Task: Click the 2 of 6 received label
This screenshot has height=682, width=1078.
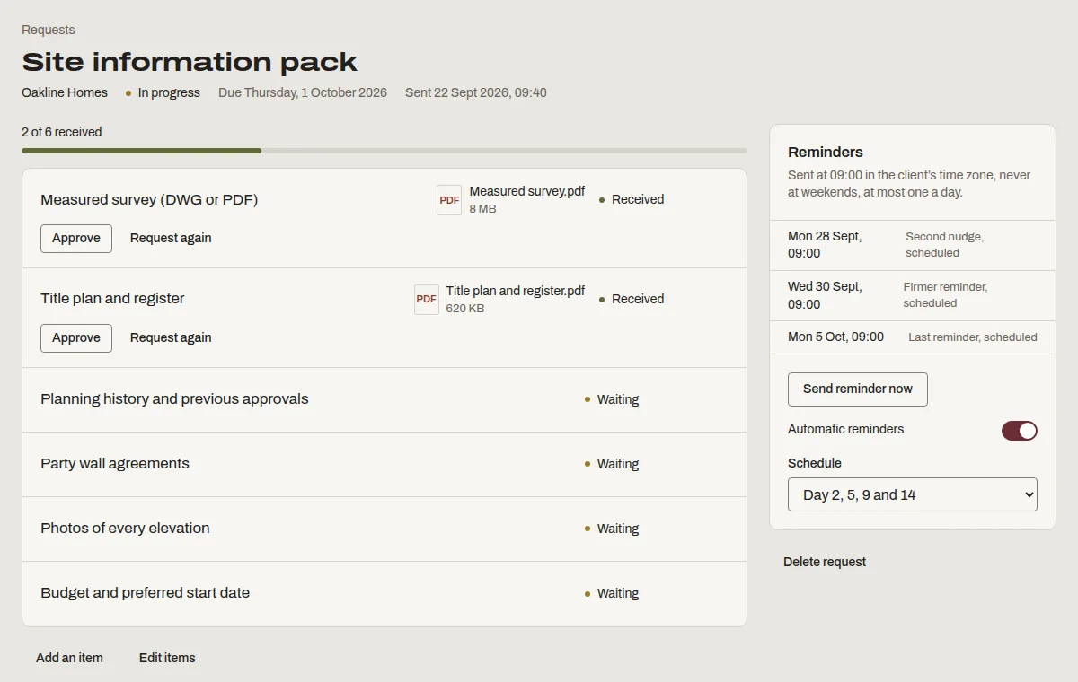Action: click(62, 132)
